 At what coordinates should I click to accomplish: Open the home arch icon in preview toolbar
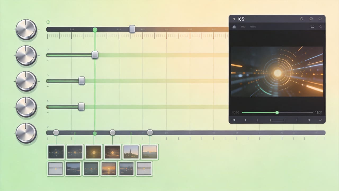click(234, 27)
